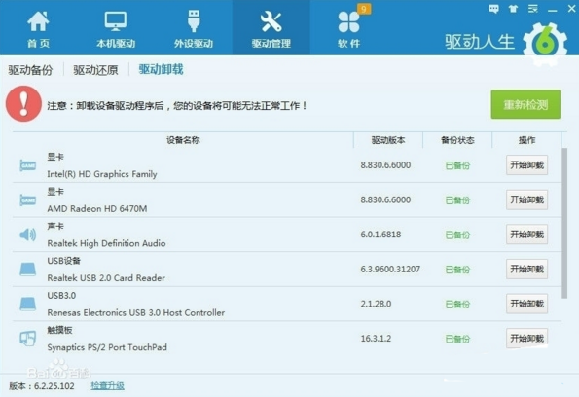Click Realtek audio speaker icon
The height and width of the screenshot is (397, 579).
click(x=27, y=235)
